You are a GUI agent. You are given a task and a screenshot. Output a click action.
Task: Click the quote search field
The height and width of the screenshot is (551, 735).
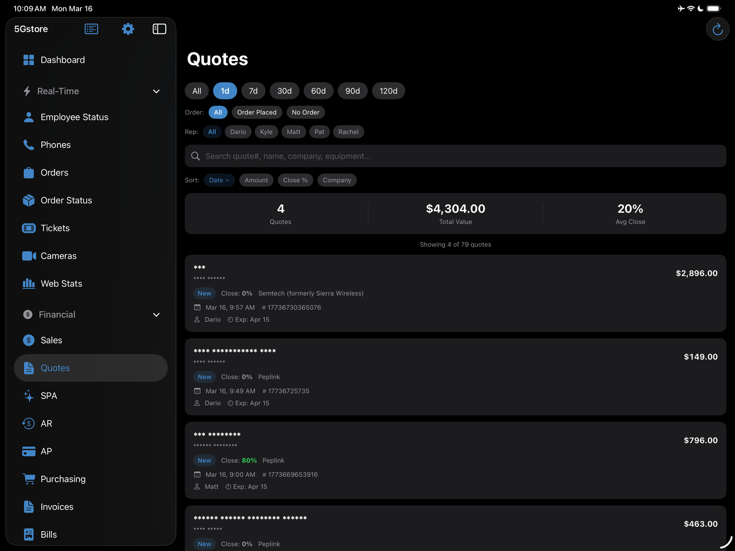click(455, 156)
